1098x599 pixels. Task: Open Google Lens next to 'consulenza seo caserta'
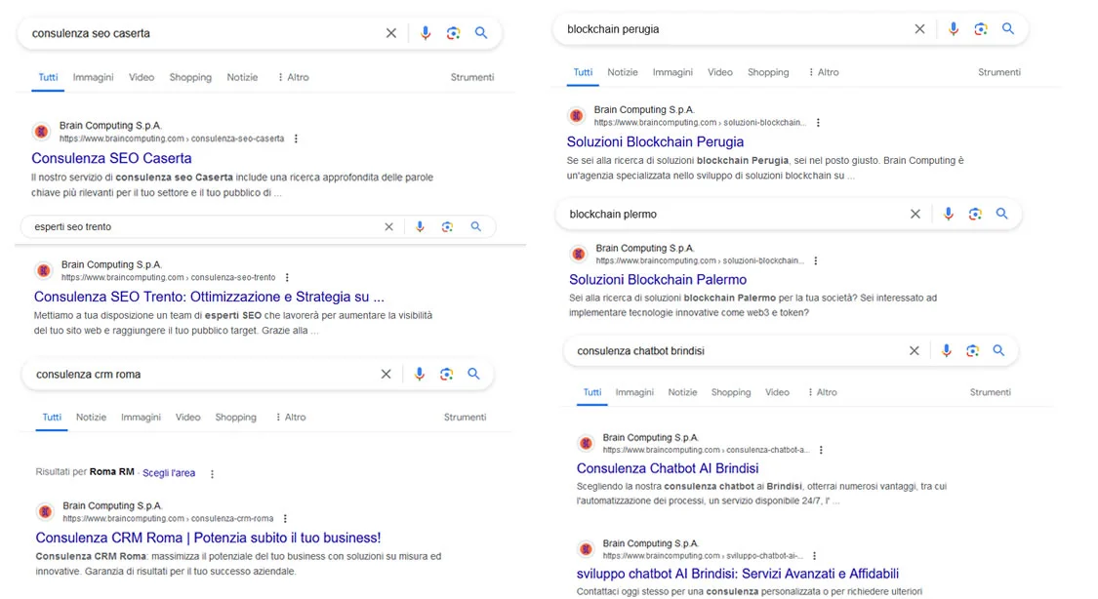(453, 33)
